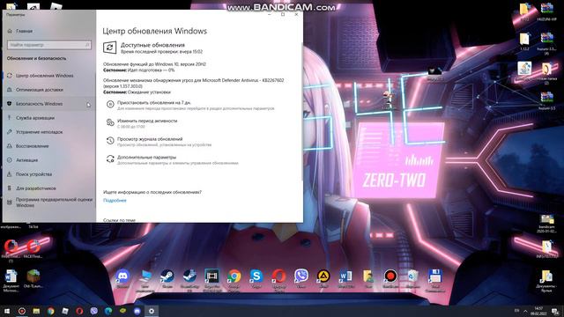
Task: Open Безопасность Windows section
Action: tap(39, 104)
